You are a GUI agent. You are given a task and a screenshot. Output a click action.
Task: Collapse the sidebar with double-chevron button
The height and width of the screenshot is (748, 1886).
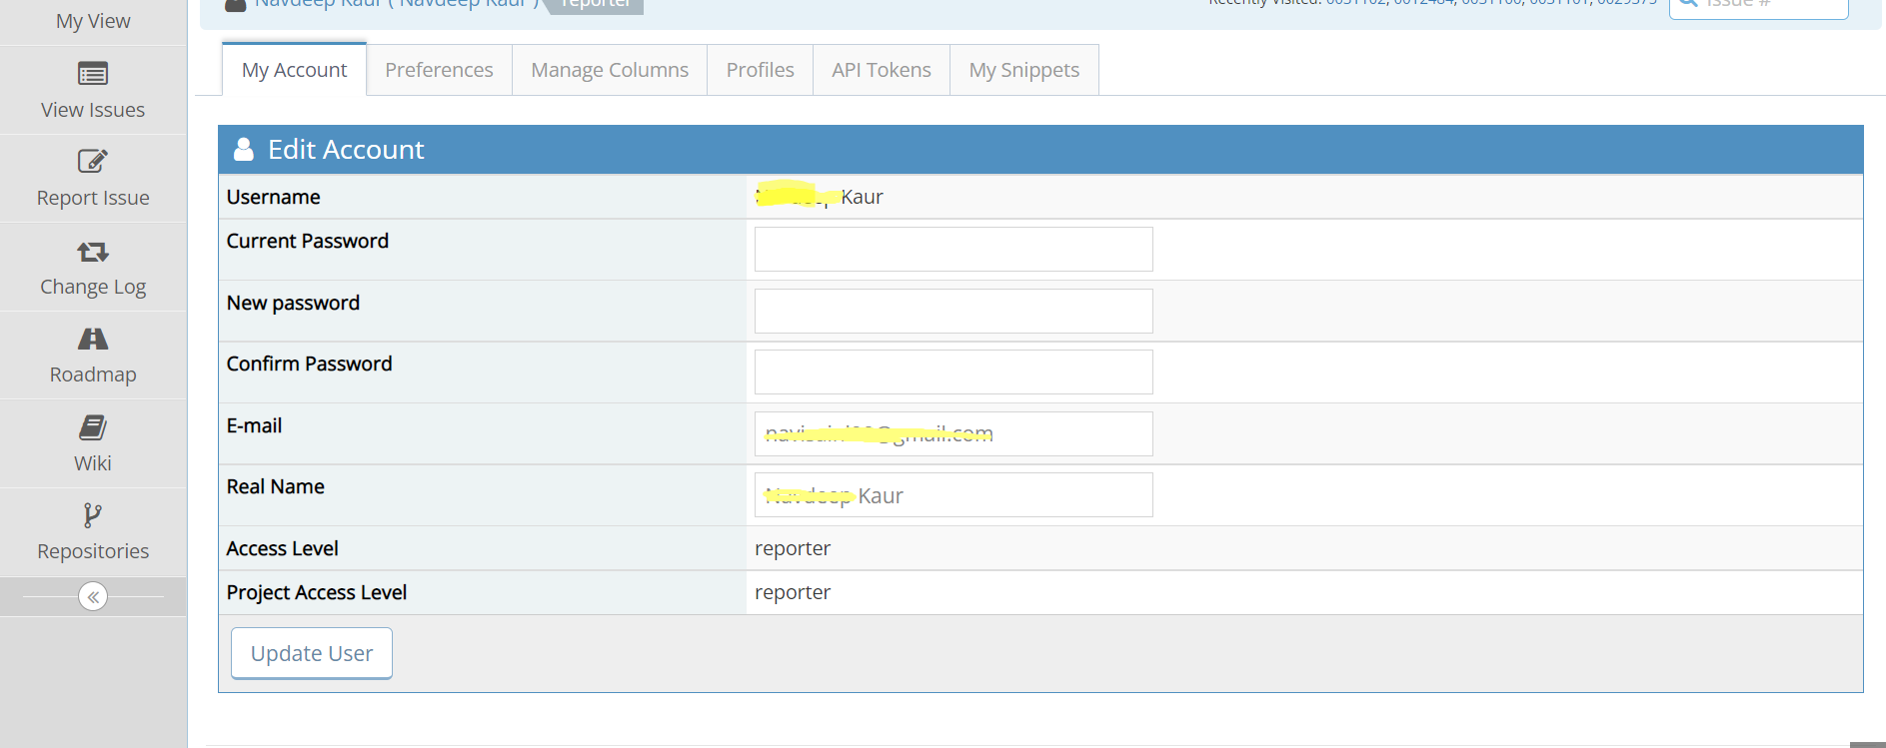[93, 597]
